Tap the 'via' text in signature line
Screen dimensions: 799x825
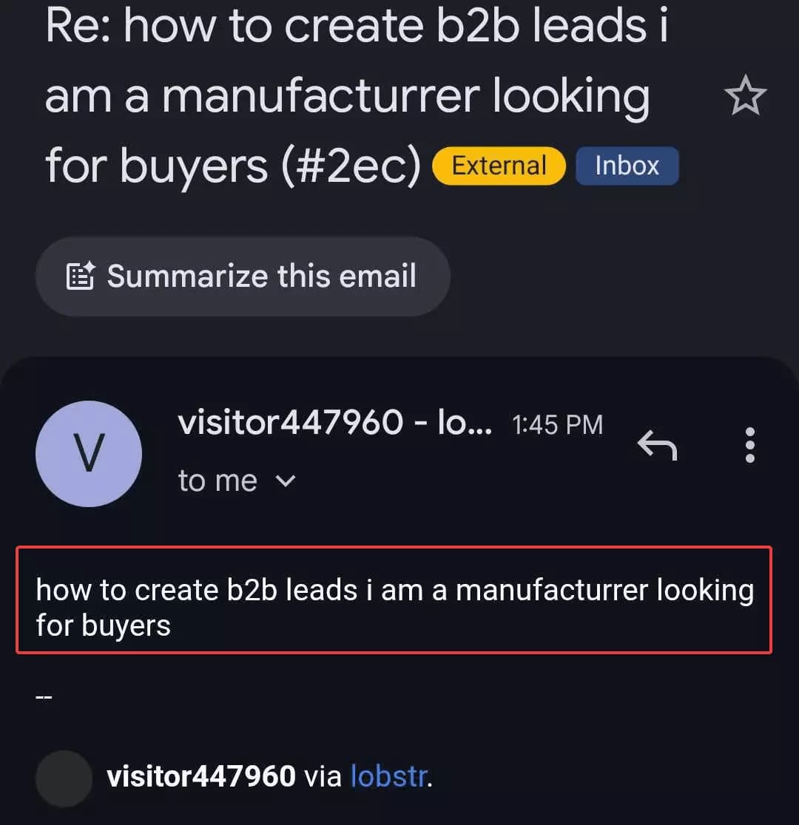pos(323,777)
